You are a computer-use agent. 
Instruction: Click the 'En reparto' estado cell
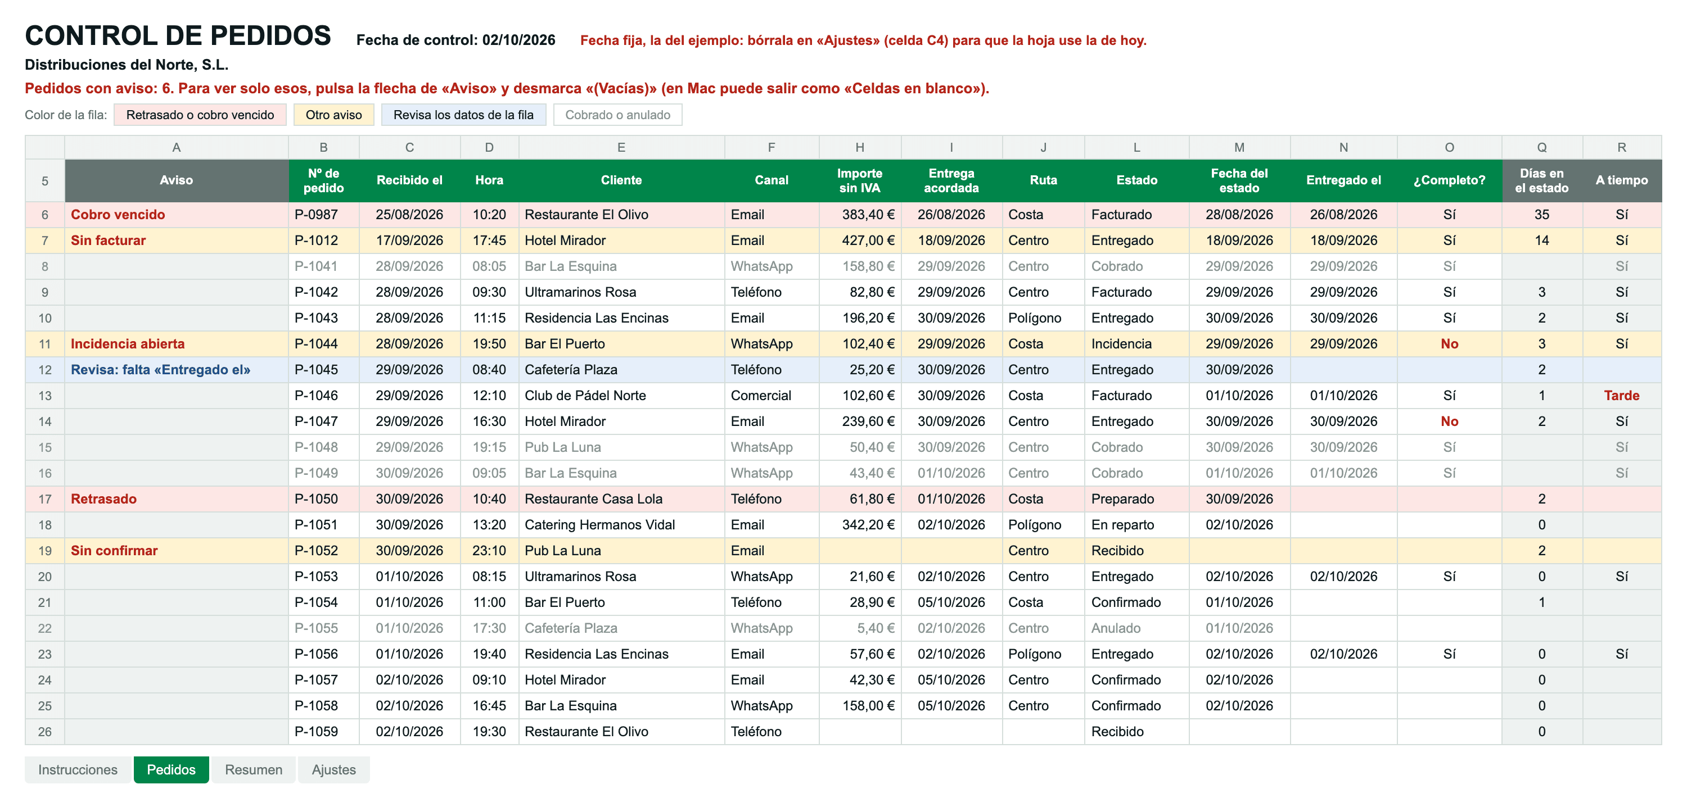1136,525
